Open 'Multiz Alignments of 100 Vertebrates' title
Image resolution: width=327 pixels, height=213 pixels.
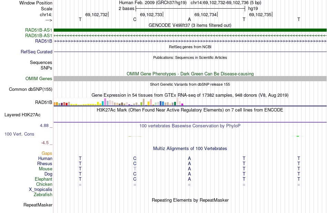(190, 148)
